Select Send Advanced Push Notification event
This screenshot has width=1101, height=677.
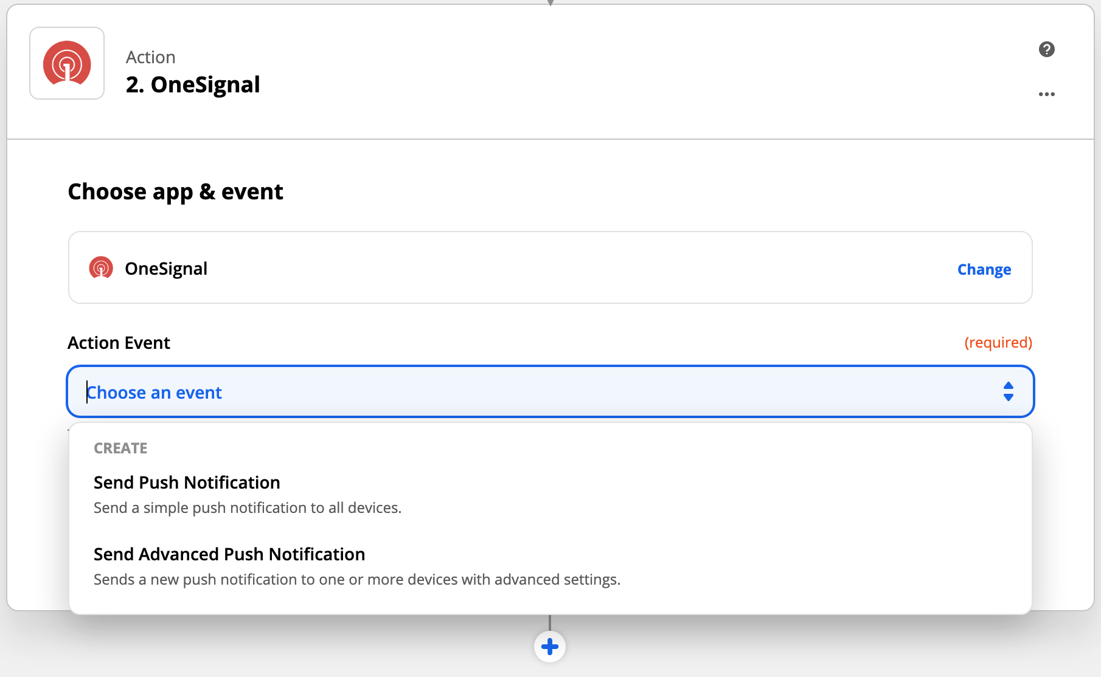click(550, 566)
